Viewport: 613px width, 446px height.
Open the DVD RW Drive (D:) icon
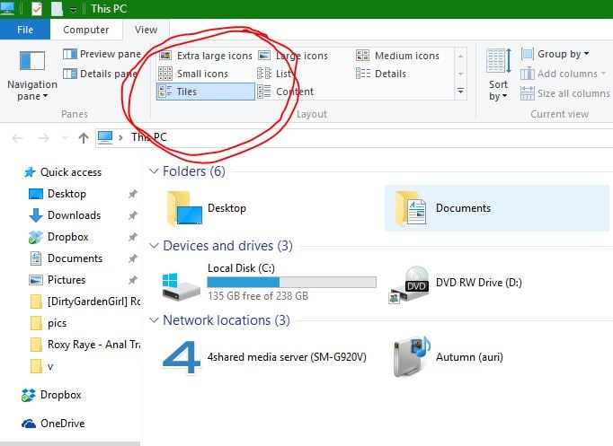pos(410,284)
